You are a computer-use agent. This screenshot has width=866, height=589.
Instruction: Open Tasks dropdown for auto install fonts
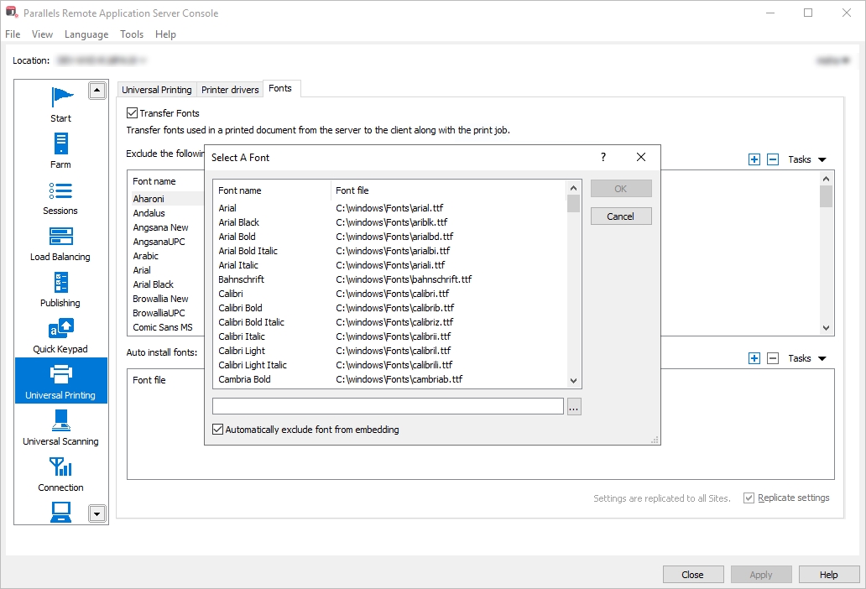point(806,358)
